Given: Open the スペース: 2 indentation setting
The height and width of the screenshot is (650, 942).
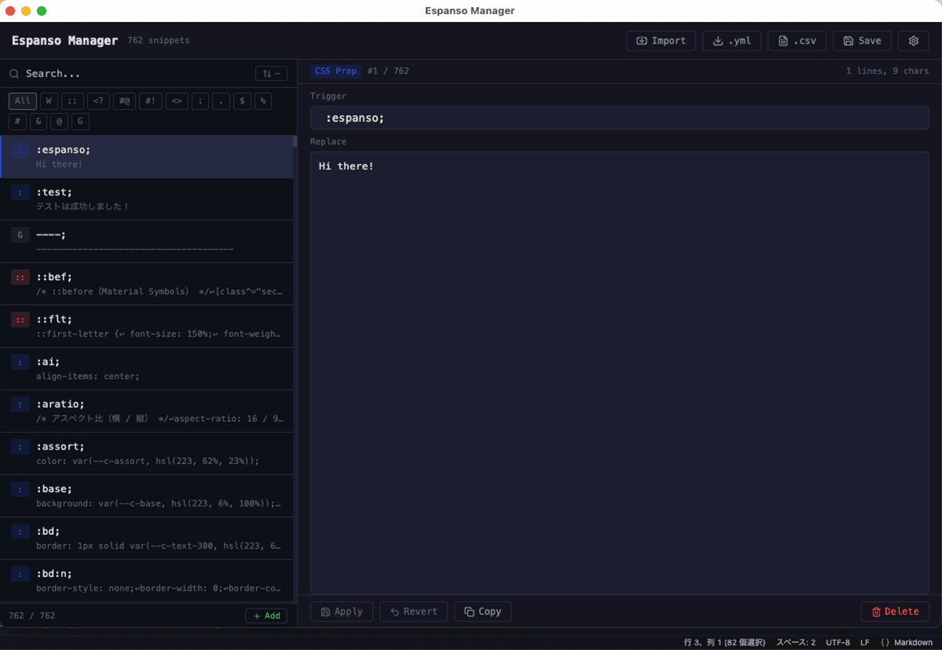Looking at the screenshot, I should click(796, 642).
